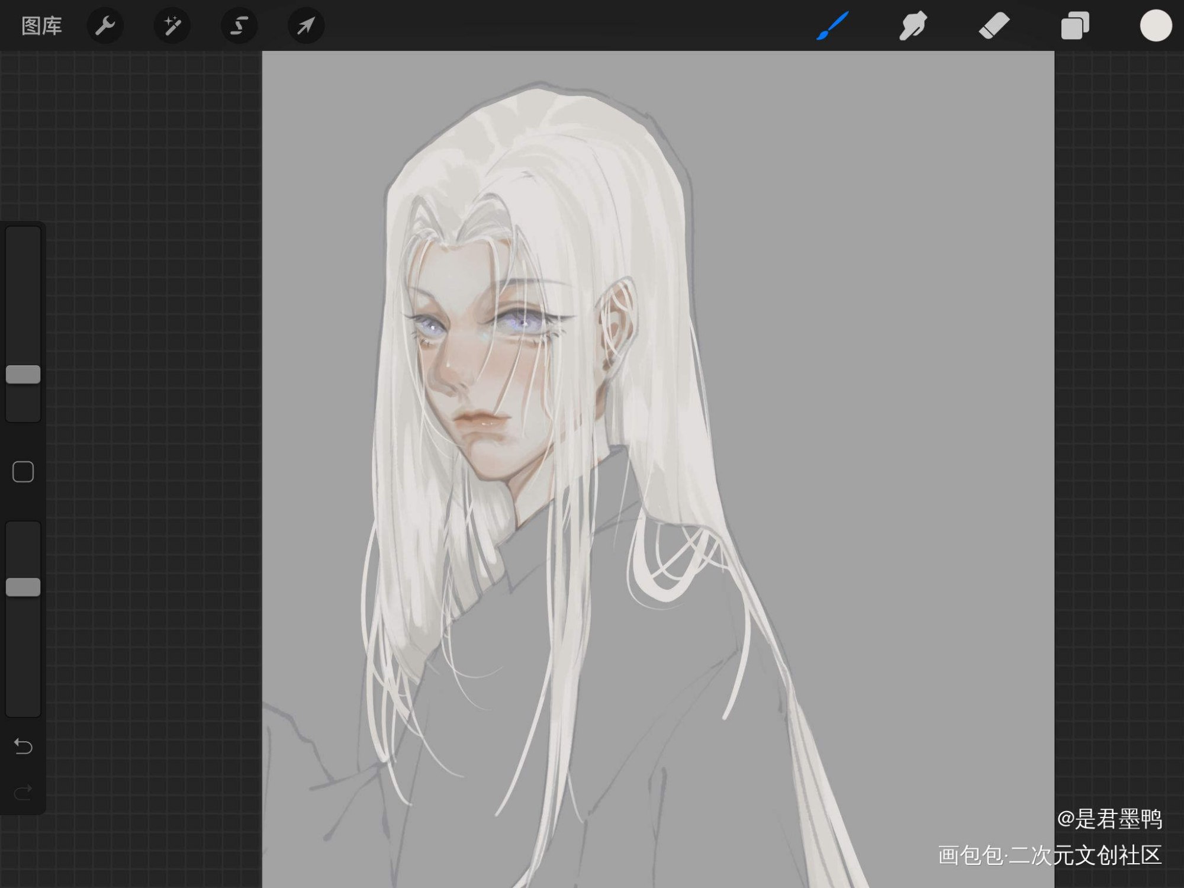This screenshot has width=1184, height=888.
Task: Activate the Transform arrow tool
Action: pyautogui.click(x=305, y=26)
